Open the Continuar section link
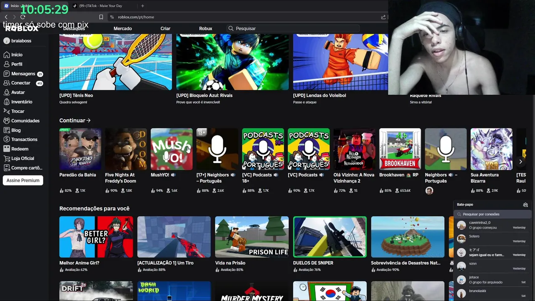Image resolution: width=535 pixels, height=301 pixels. [75, 120]
